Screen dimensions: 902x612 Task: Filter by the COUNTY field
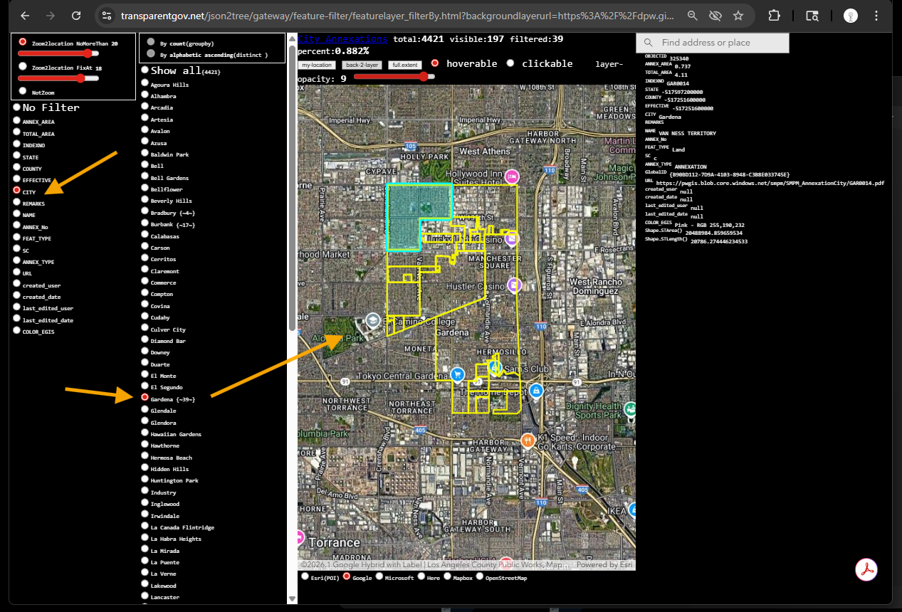pyautogui.click(x=16, y=169)
